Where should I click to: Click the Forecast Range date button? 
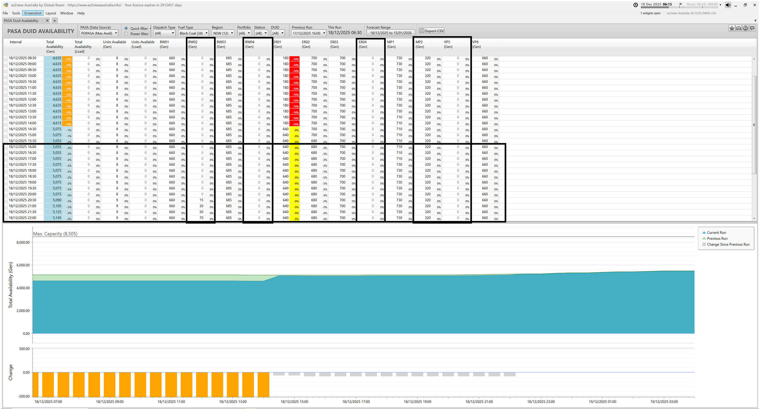390,33
